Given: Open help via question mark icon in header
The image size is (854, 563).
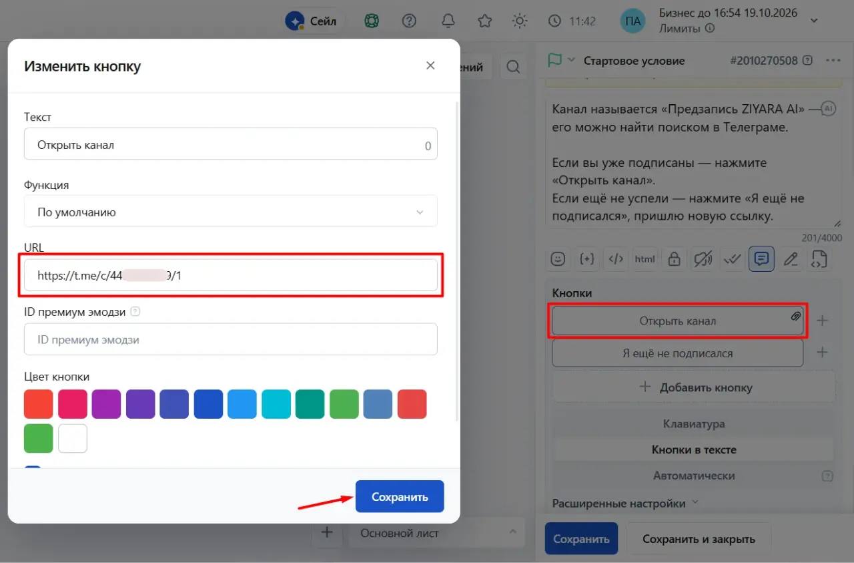Looking at the screenshot, I should click(409, 21).
